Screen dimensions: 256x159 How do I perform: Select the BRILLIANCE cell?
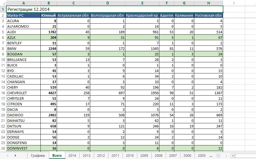point(24,60)
